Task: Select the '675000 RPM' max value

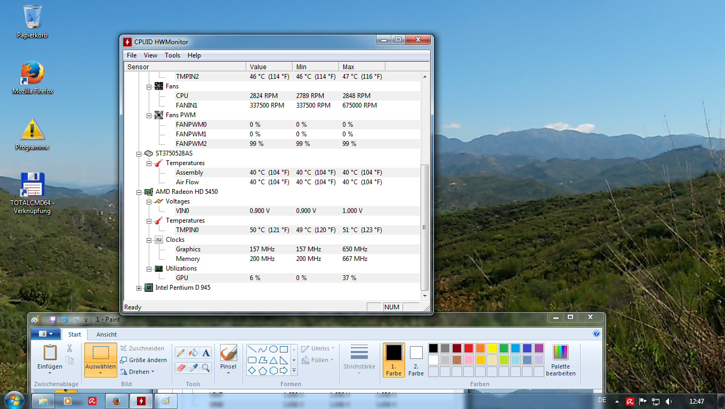Action: (360, 105)
